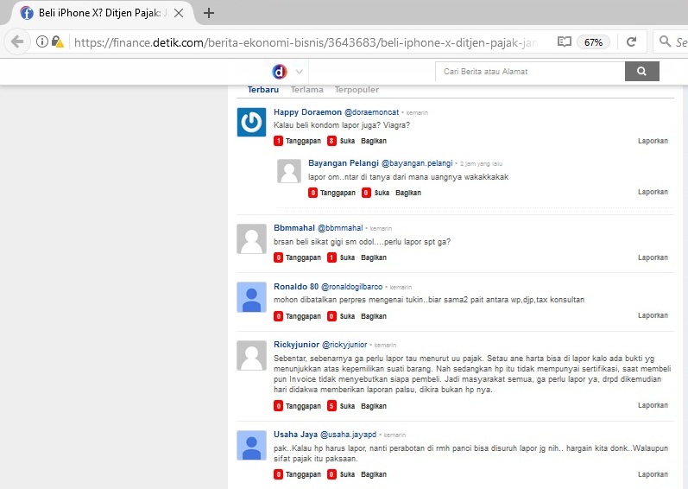Open reader view icon in address bar

point(564,41)
